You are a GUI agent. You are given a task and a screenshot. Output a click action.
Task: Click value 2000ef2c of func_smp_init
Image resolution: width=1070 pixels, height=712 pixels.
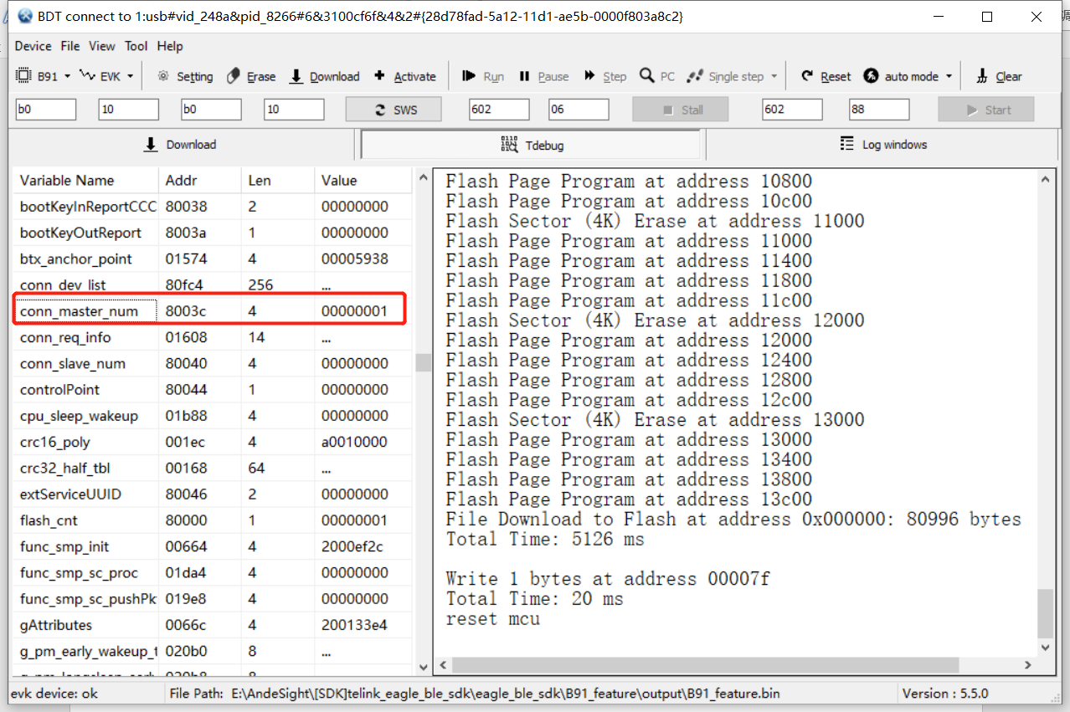(x=352, y=546)
